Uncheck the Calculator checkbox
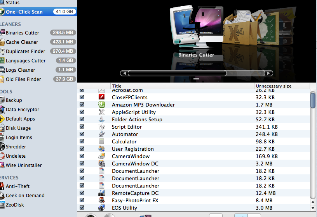This screenshot has width=317, height=217. pos(82,141)
